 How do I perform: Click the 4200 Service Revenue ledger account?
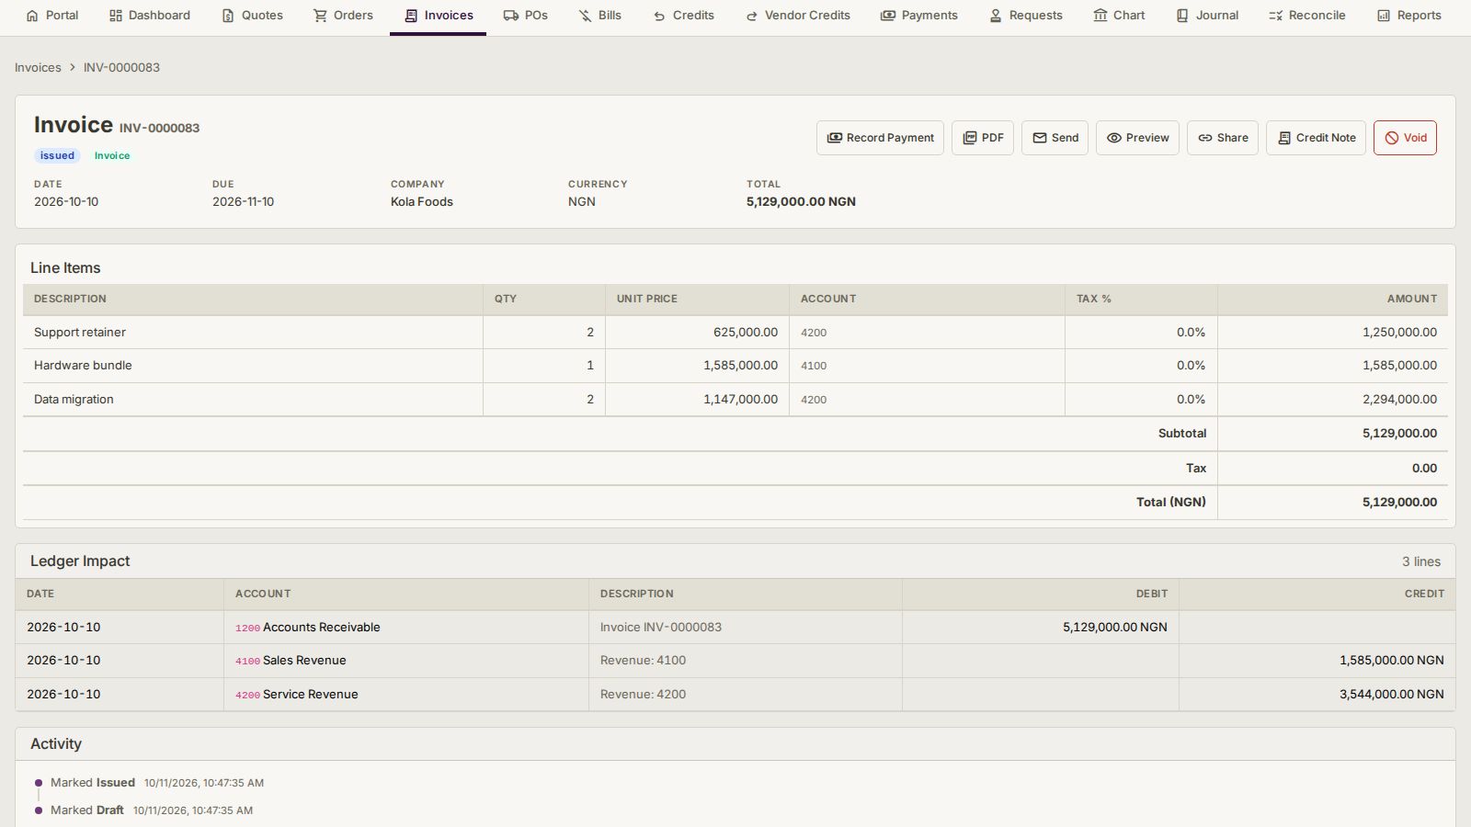point(297,695)
